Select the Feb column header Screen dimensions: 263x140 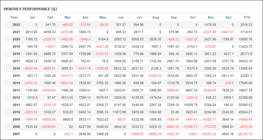(x=50, y=17)
